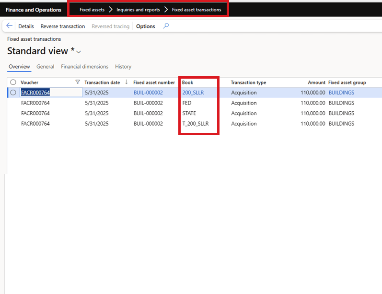Expand the Standard view dropdown chevron
This screenshot has width=382, height=294.
(79, 52)
